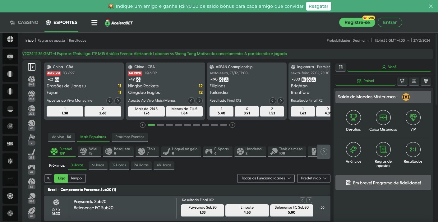Show +22 more markets for Paysandu
Image resolution: width=438 pixels, height=222 pixels.
click(322, 208)
